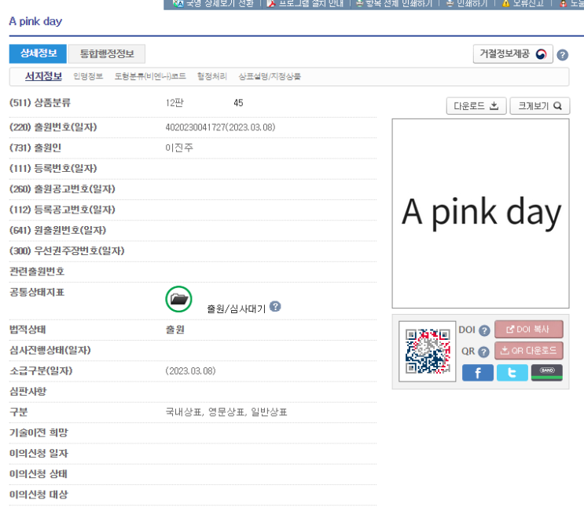Click the QR 다운로드 button
The image size is (584, 511).
pyautogui.click(x=528, y=351)
